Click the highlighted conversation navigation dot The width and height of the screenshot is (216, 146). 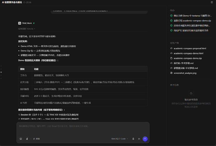pyautogui.click(x=1, y=72)
